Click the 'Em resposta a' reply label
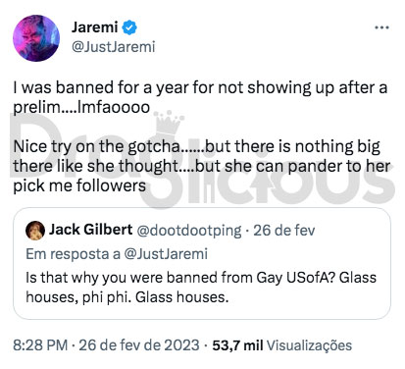The width and height of the screenshot is (405, 369). click(x=74, y=254)
